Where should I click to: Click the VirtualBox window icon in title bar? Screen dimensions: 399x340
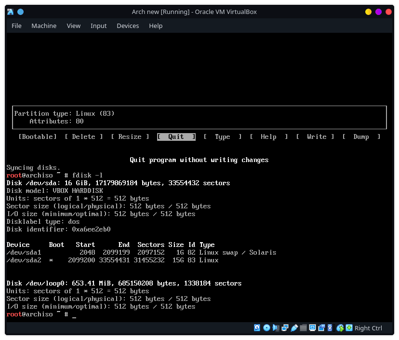pos(11,12)
